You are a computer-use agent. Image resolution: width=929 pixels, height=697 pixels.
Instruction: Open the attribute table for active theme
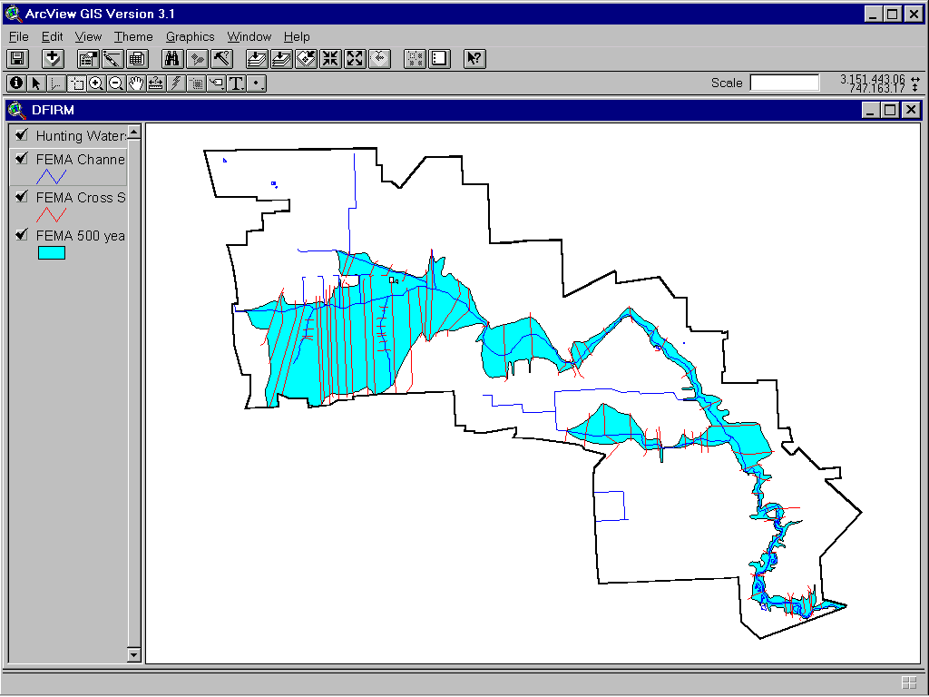coord(136,58)
